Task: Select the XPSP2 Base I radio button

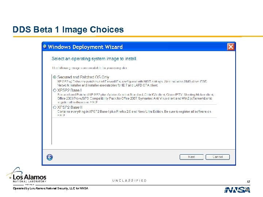Action: coord(54,90)
